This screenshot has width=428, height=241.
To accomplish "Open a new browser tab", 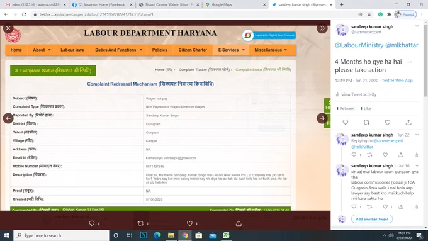I will pos(342,4).
